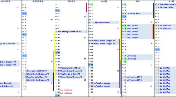Open Le Trophée 30/16 on May 25
The width and height of the screenshot is (176, 97).
tap(134, 77)
